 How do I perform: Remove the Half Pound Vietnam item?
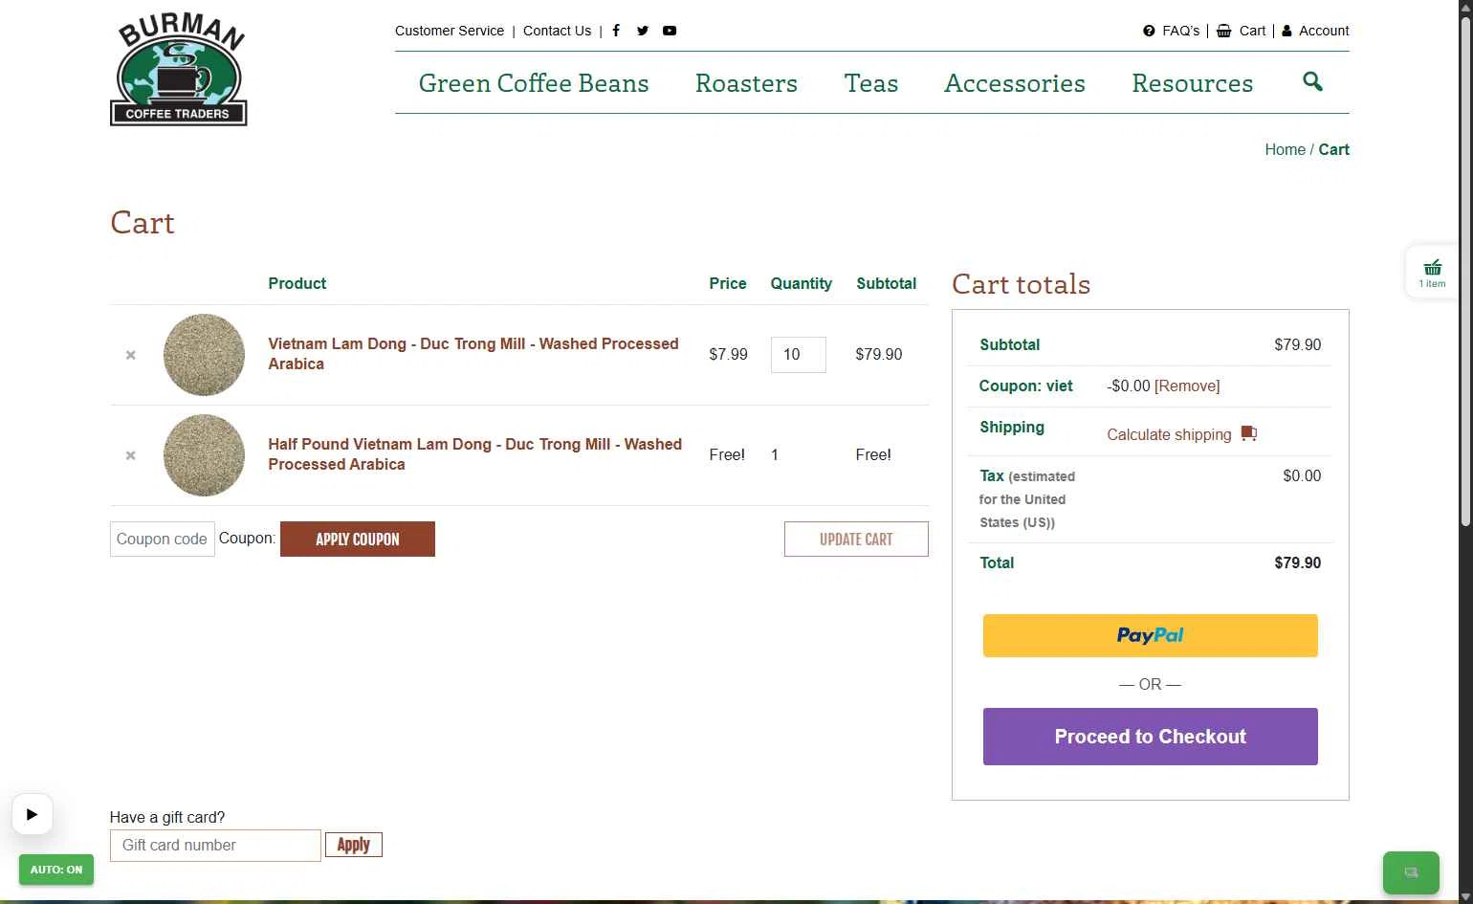(x=131, y=455)
